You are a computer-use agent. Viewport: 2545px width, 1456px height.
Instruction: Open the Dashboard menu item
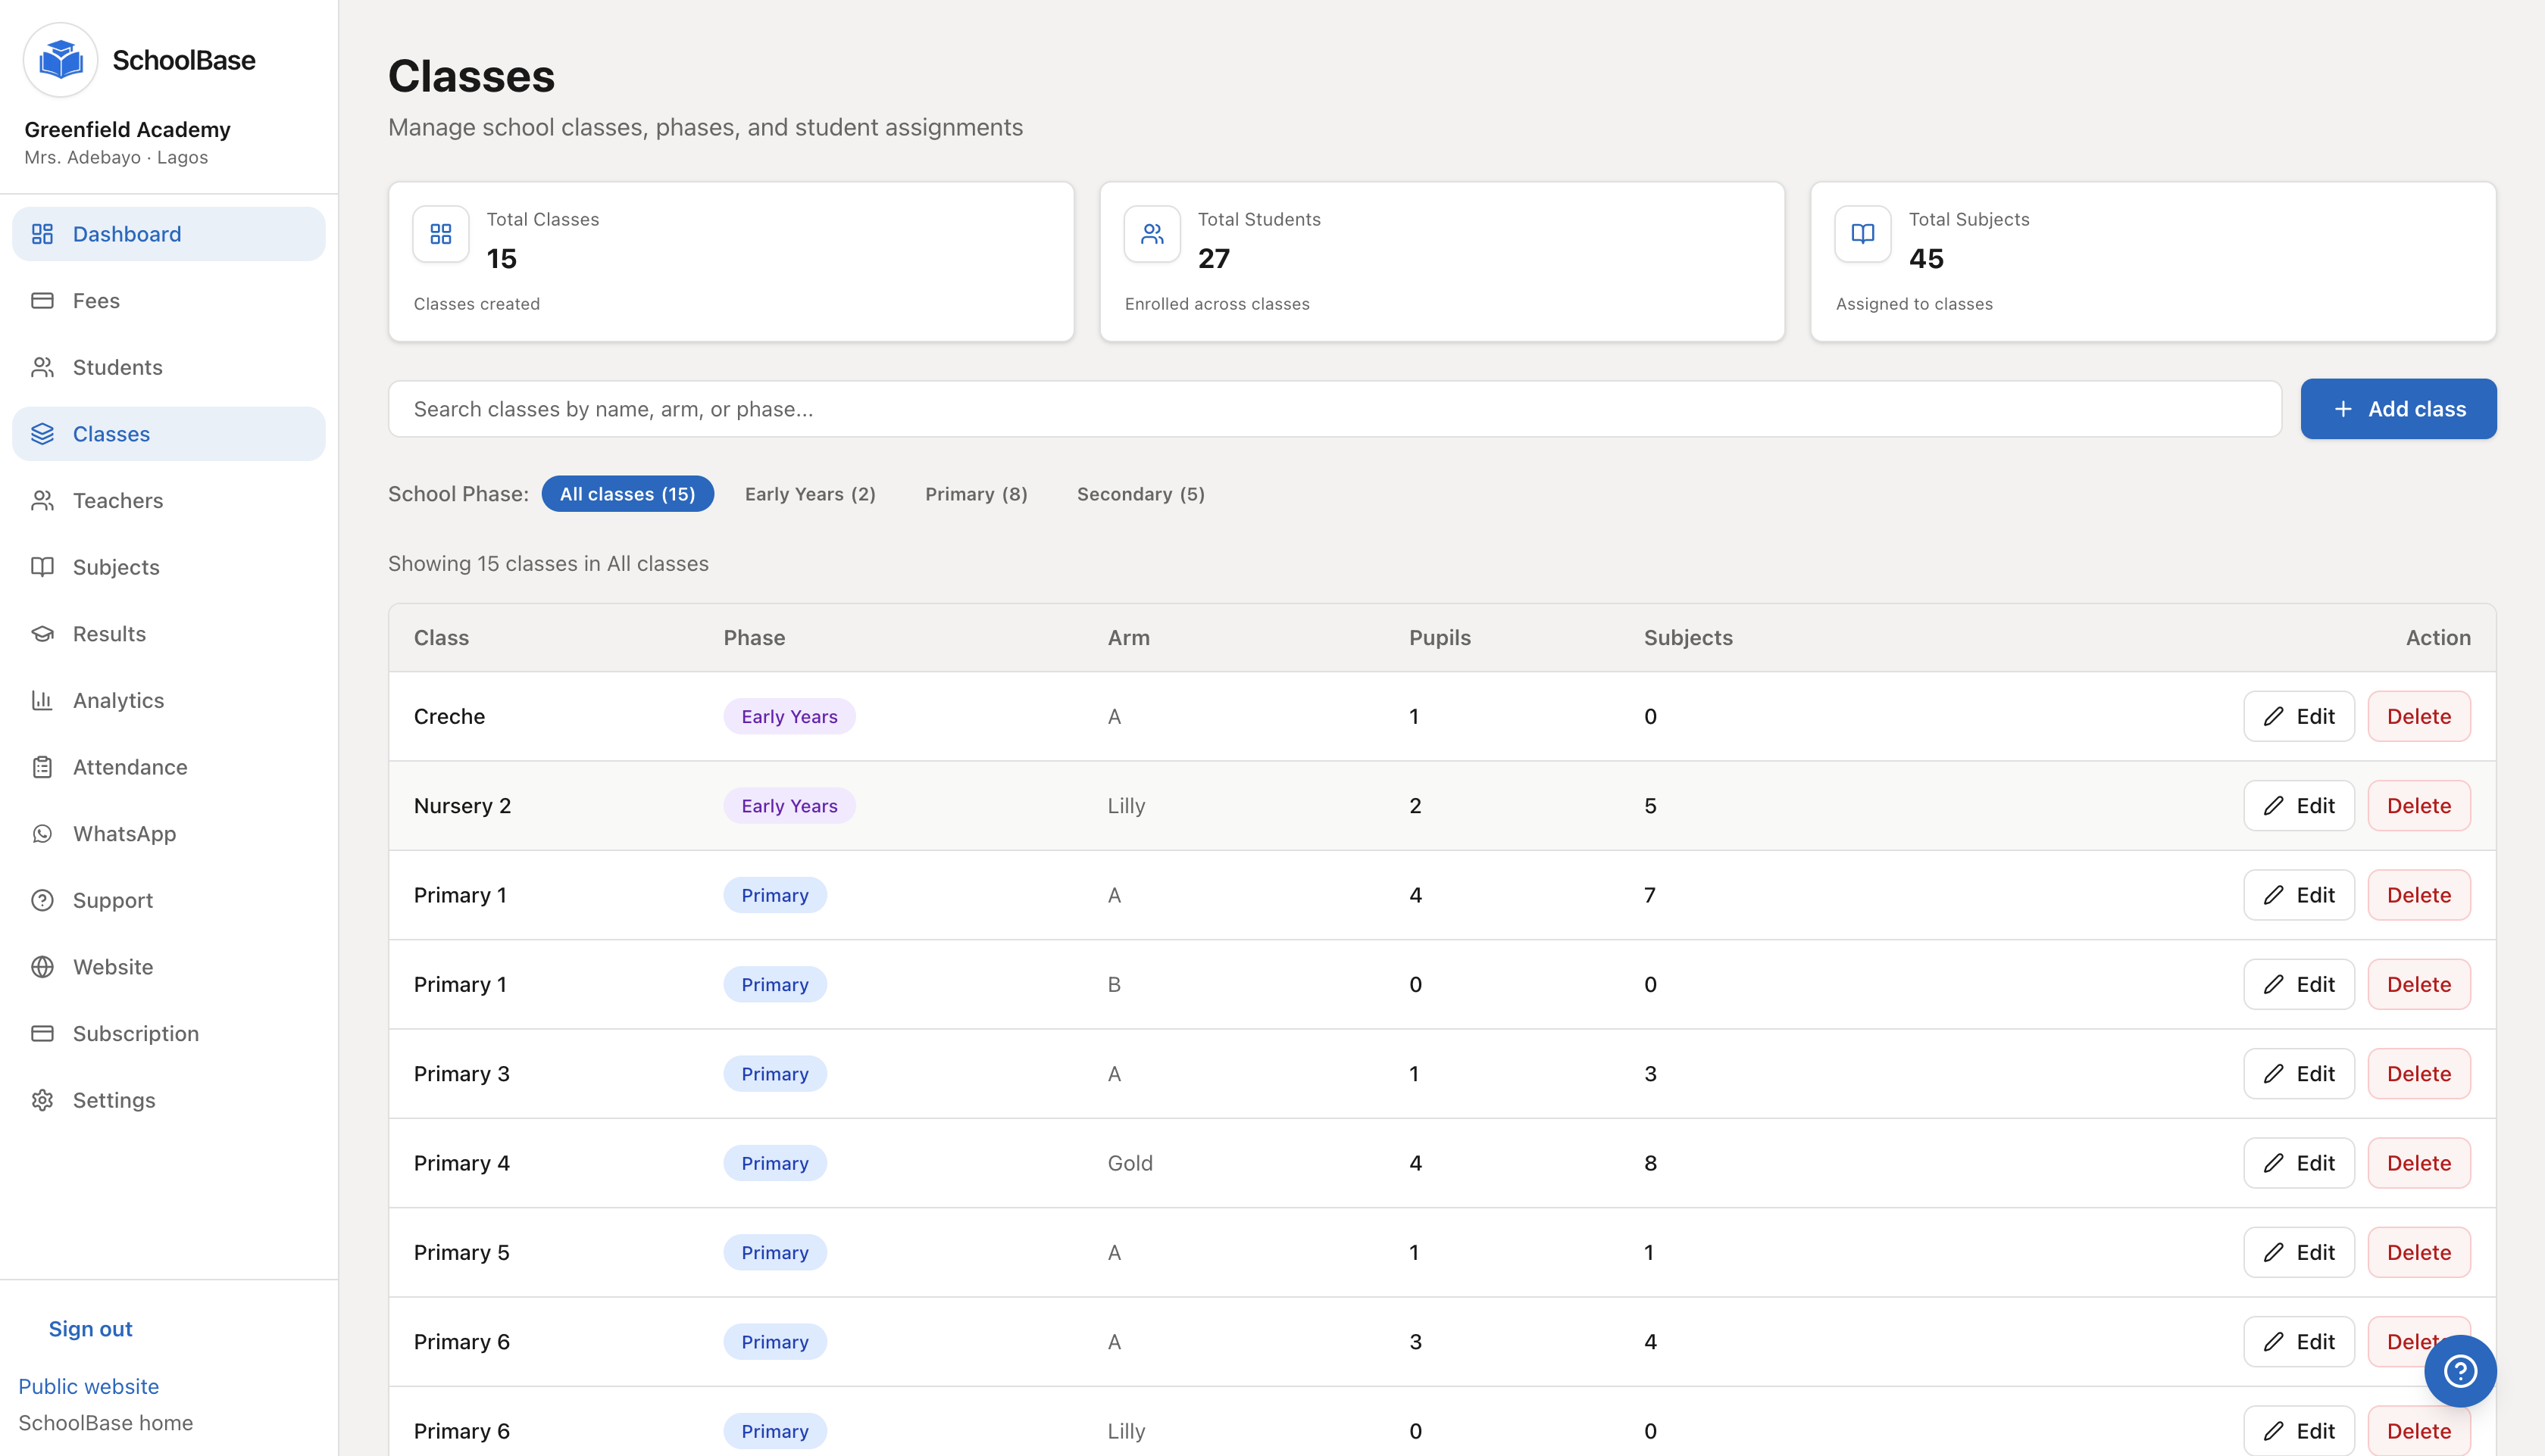click(x=169, y=234)
